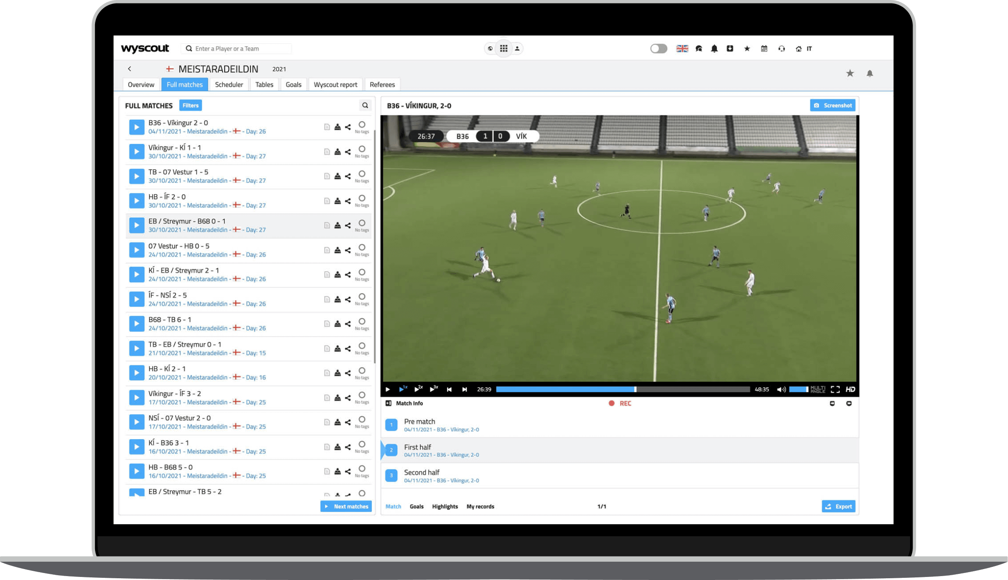Open support headset icon in top bar
Screen dimensions: 1008x580
click(x=781, y=48)
